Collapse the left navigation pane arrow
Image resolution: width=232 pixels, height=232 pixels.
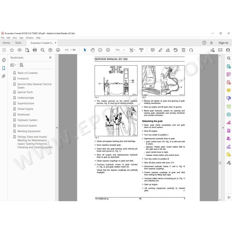[x=57, y=128]
